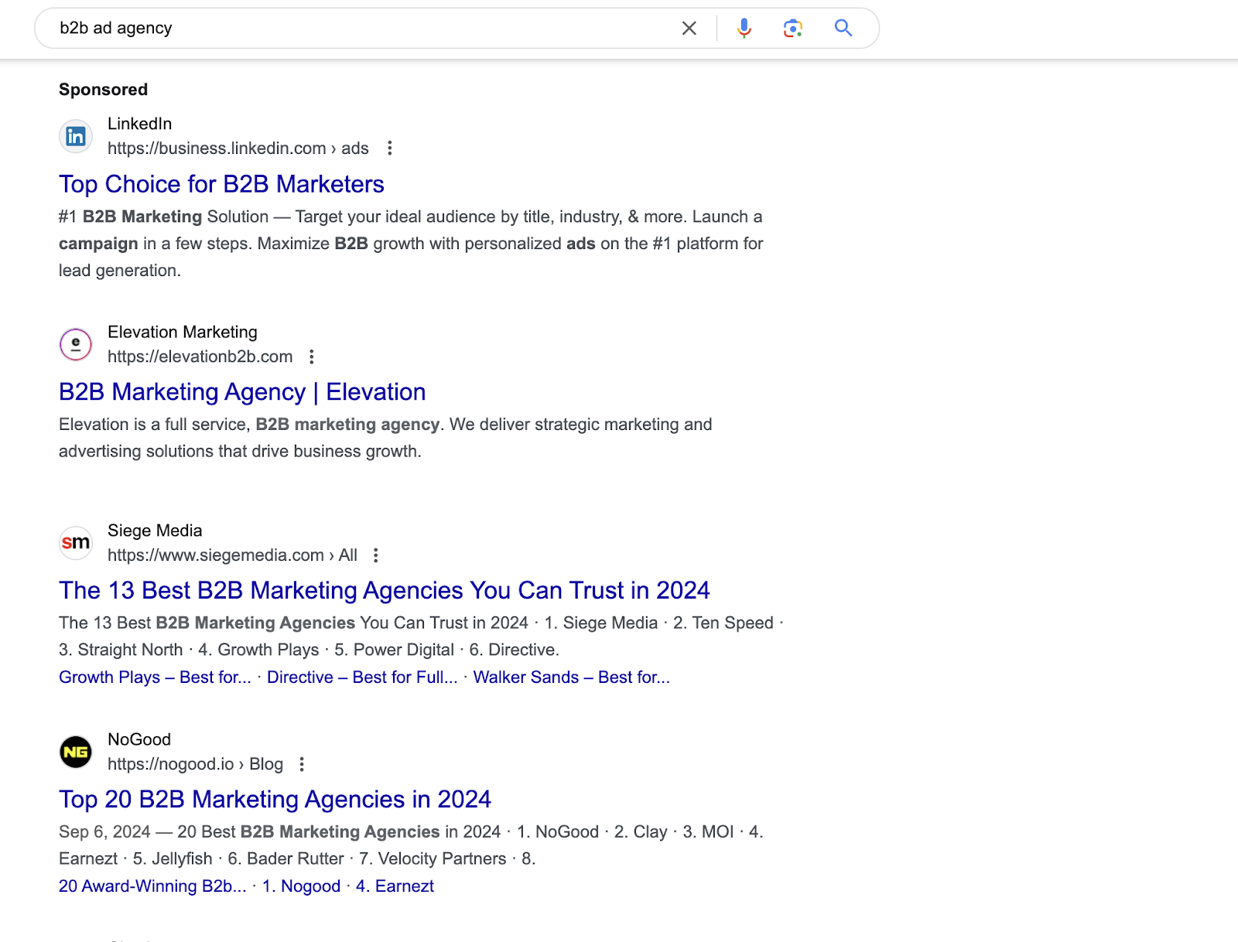Open Top 20 B2B Marketing Agencies in 2024
Screen dimensions: 1238x942
pos(275,799)
